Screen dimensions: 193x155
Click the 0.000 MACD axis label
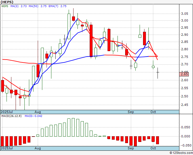coord(186,136)
